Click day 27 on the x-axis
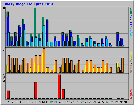This screenshot has width=134, height=105. click(110, 102)
